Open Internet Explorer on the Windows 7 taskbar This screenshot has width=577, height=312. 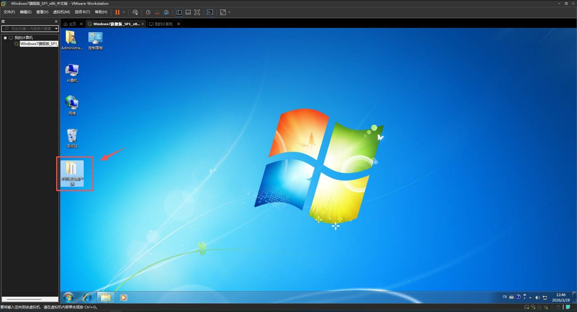[x=87, y=297]
